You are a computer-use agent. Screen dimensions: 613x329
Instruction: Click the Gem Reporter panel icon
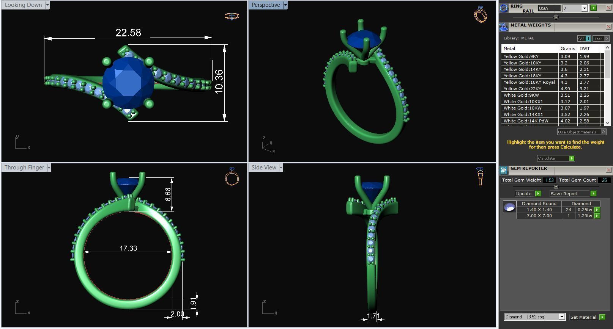[x=504, y=170]
